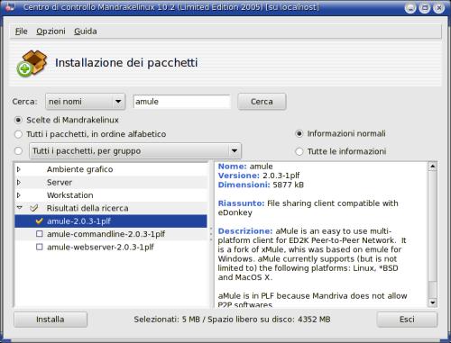451x343 pixels.
Task: Select the 'Server' row text
Action: click(60, 182)
